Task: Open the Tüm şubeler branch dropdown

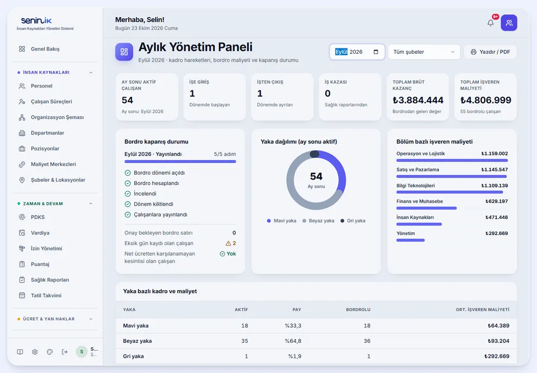Action: (x=424, y=52)
